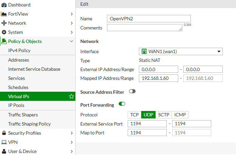Image resolution: width=236 pixels, height=155 pixels.
Task: Choose the ICMP protocol button
Action: tap(180, 115)
